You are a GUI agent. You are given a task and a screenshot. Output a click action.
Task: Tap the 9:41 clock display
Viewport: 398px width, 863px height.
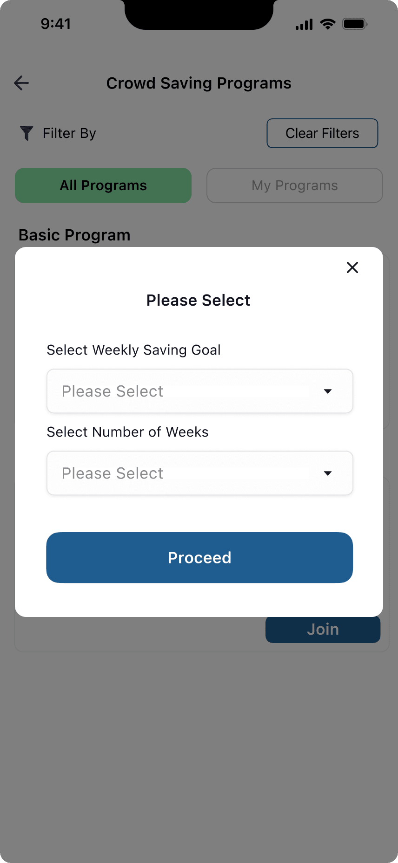(x=56, y=24)
